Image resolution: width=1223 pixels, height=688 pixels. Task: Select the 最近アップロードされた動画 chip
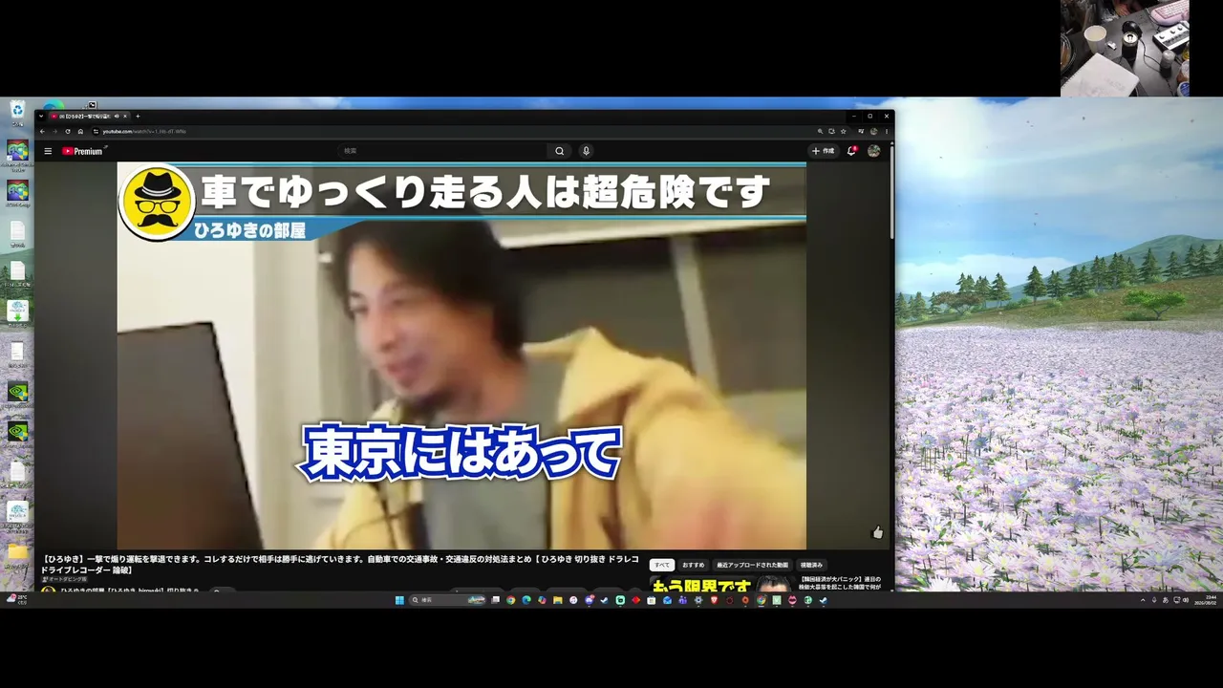pyautogui.click(x=753, y=565)
